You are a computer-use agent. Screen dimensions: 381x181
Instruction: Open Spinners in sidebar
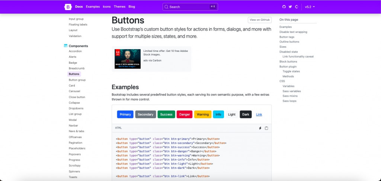[x=74, y=171]
